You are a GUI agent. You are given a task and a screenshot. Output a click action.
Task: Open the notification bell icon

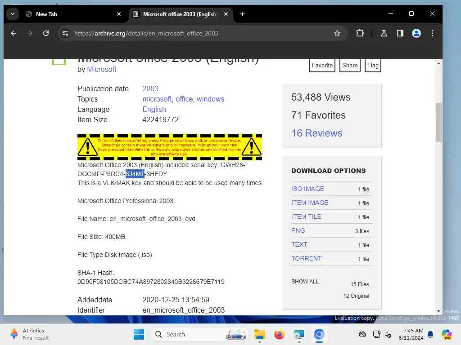coord(430,334)
